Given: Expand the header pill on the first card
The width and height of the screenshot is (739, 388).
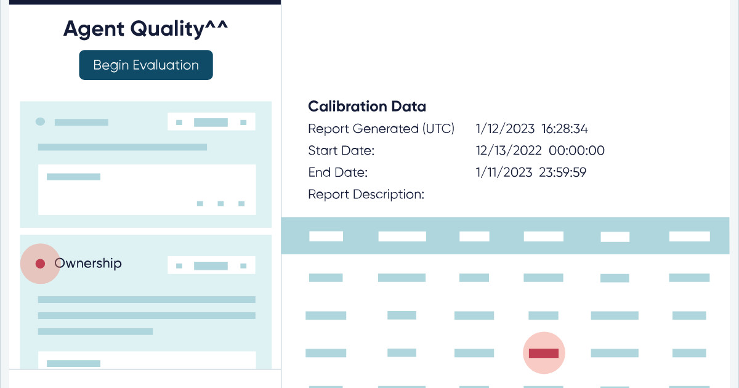Looking at the screenshot, I should coord(211,121).
